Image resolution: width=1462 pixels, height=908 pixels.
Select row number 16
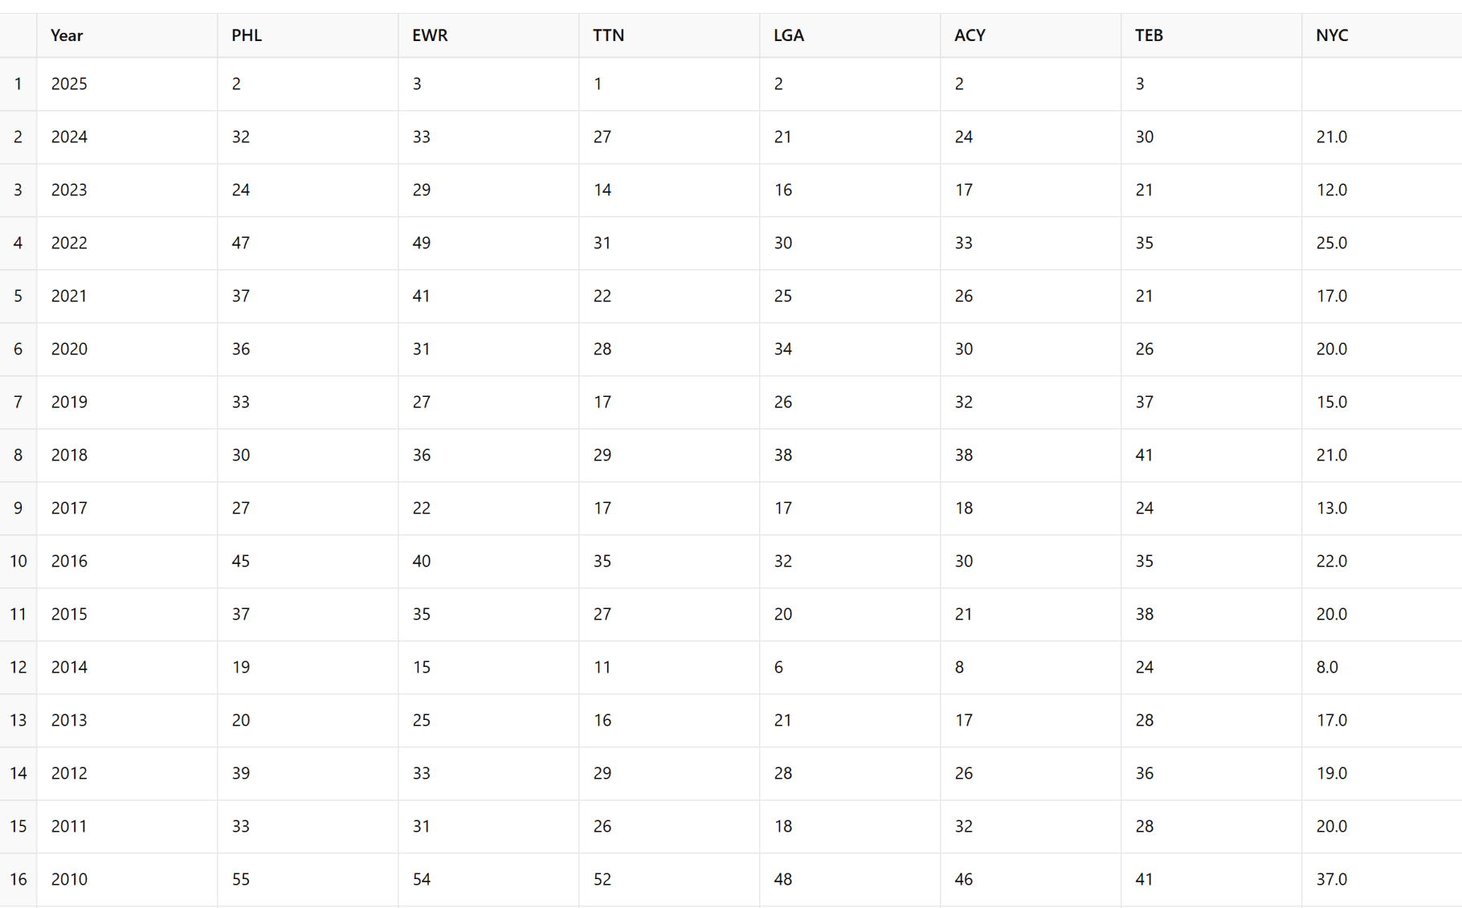point(18,879)
